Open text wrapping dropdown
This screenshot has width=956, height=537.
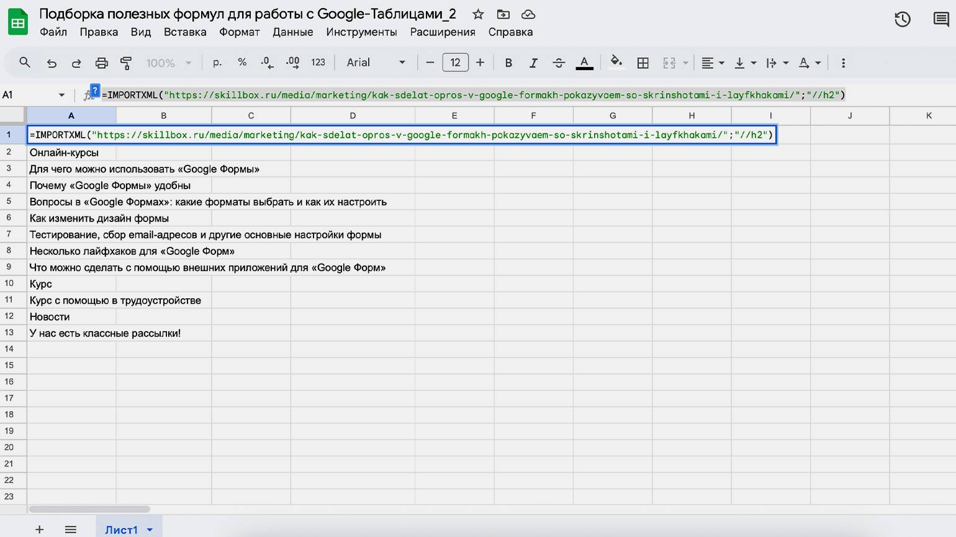pos(777,63)
